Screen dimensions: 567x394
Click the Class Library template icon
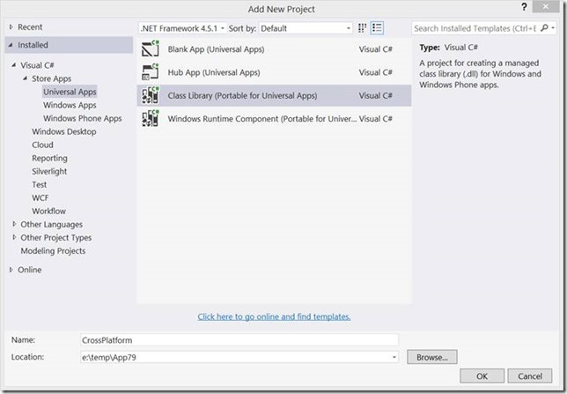tap(151, 95)
